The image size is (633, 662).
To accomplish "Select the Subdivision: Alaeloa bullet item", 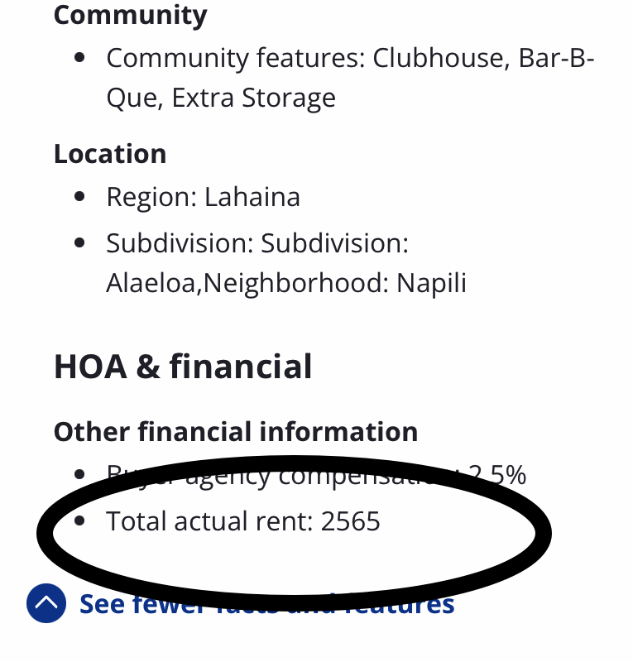I will 257,243.
